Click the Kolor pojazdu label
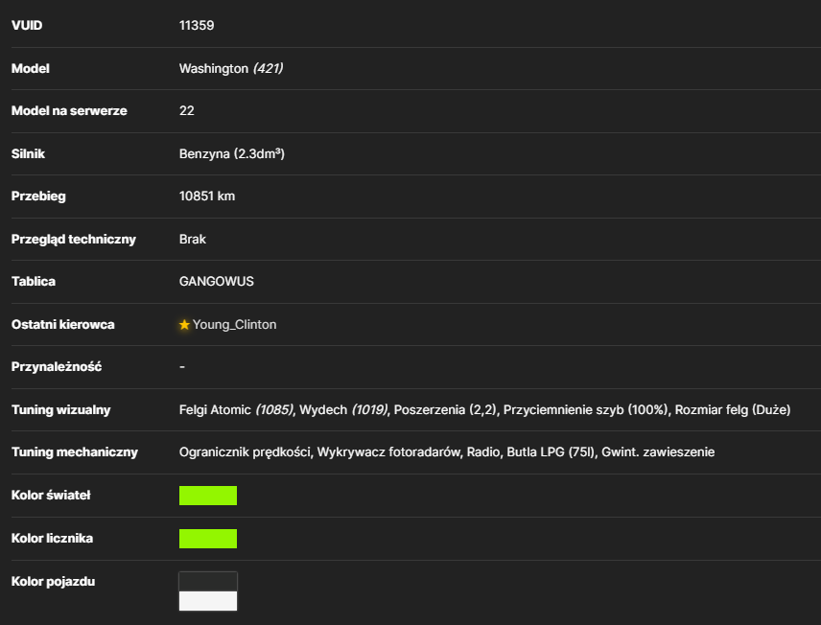This screenshot has height=625, width=821. click(54, 582)
